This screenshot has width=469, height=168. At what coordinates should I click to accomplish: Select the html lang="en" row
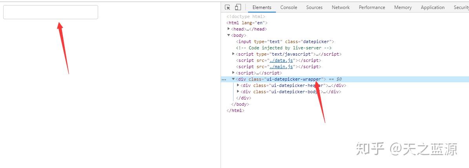click(247, 23)
